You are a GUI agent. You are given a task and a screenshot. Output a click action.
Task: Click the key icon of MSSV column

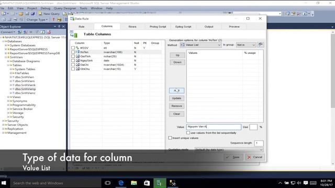point(77,48)
